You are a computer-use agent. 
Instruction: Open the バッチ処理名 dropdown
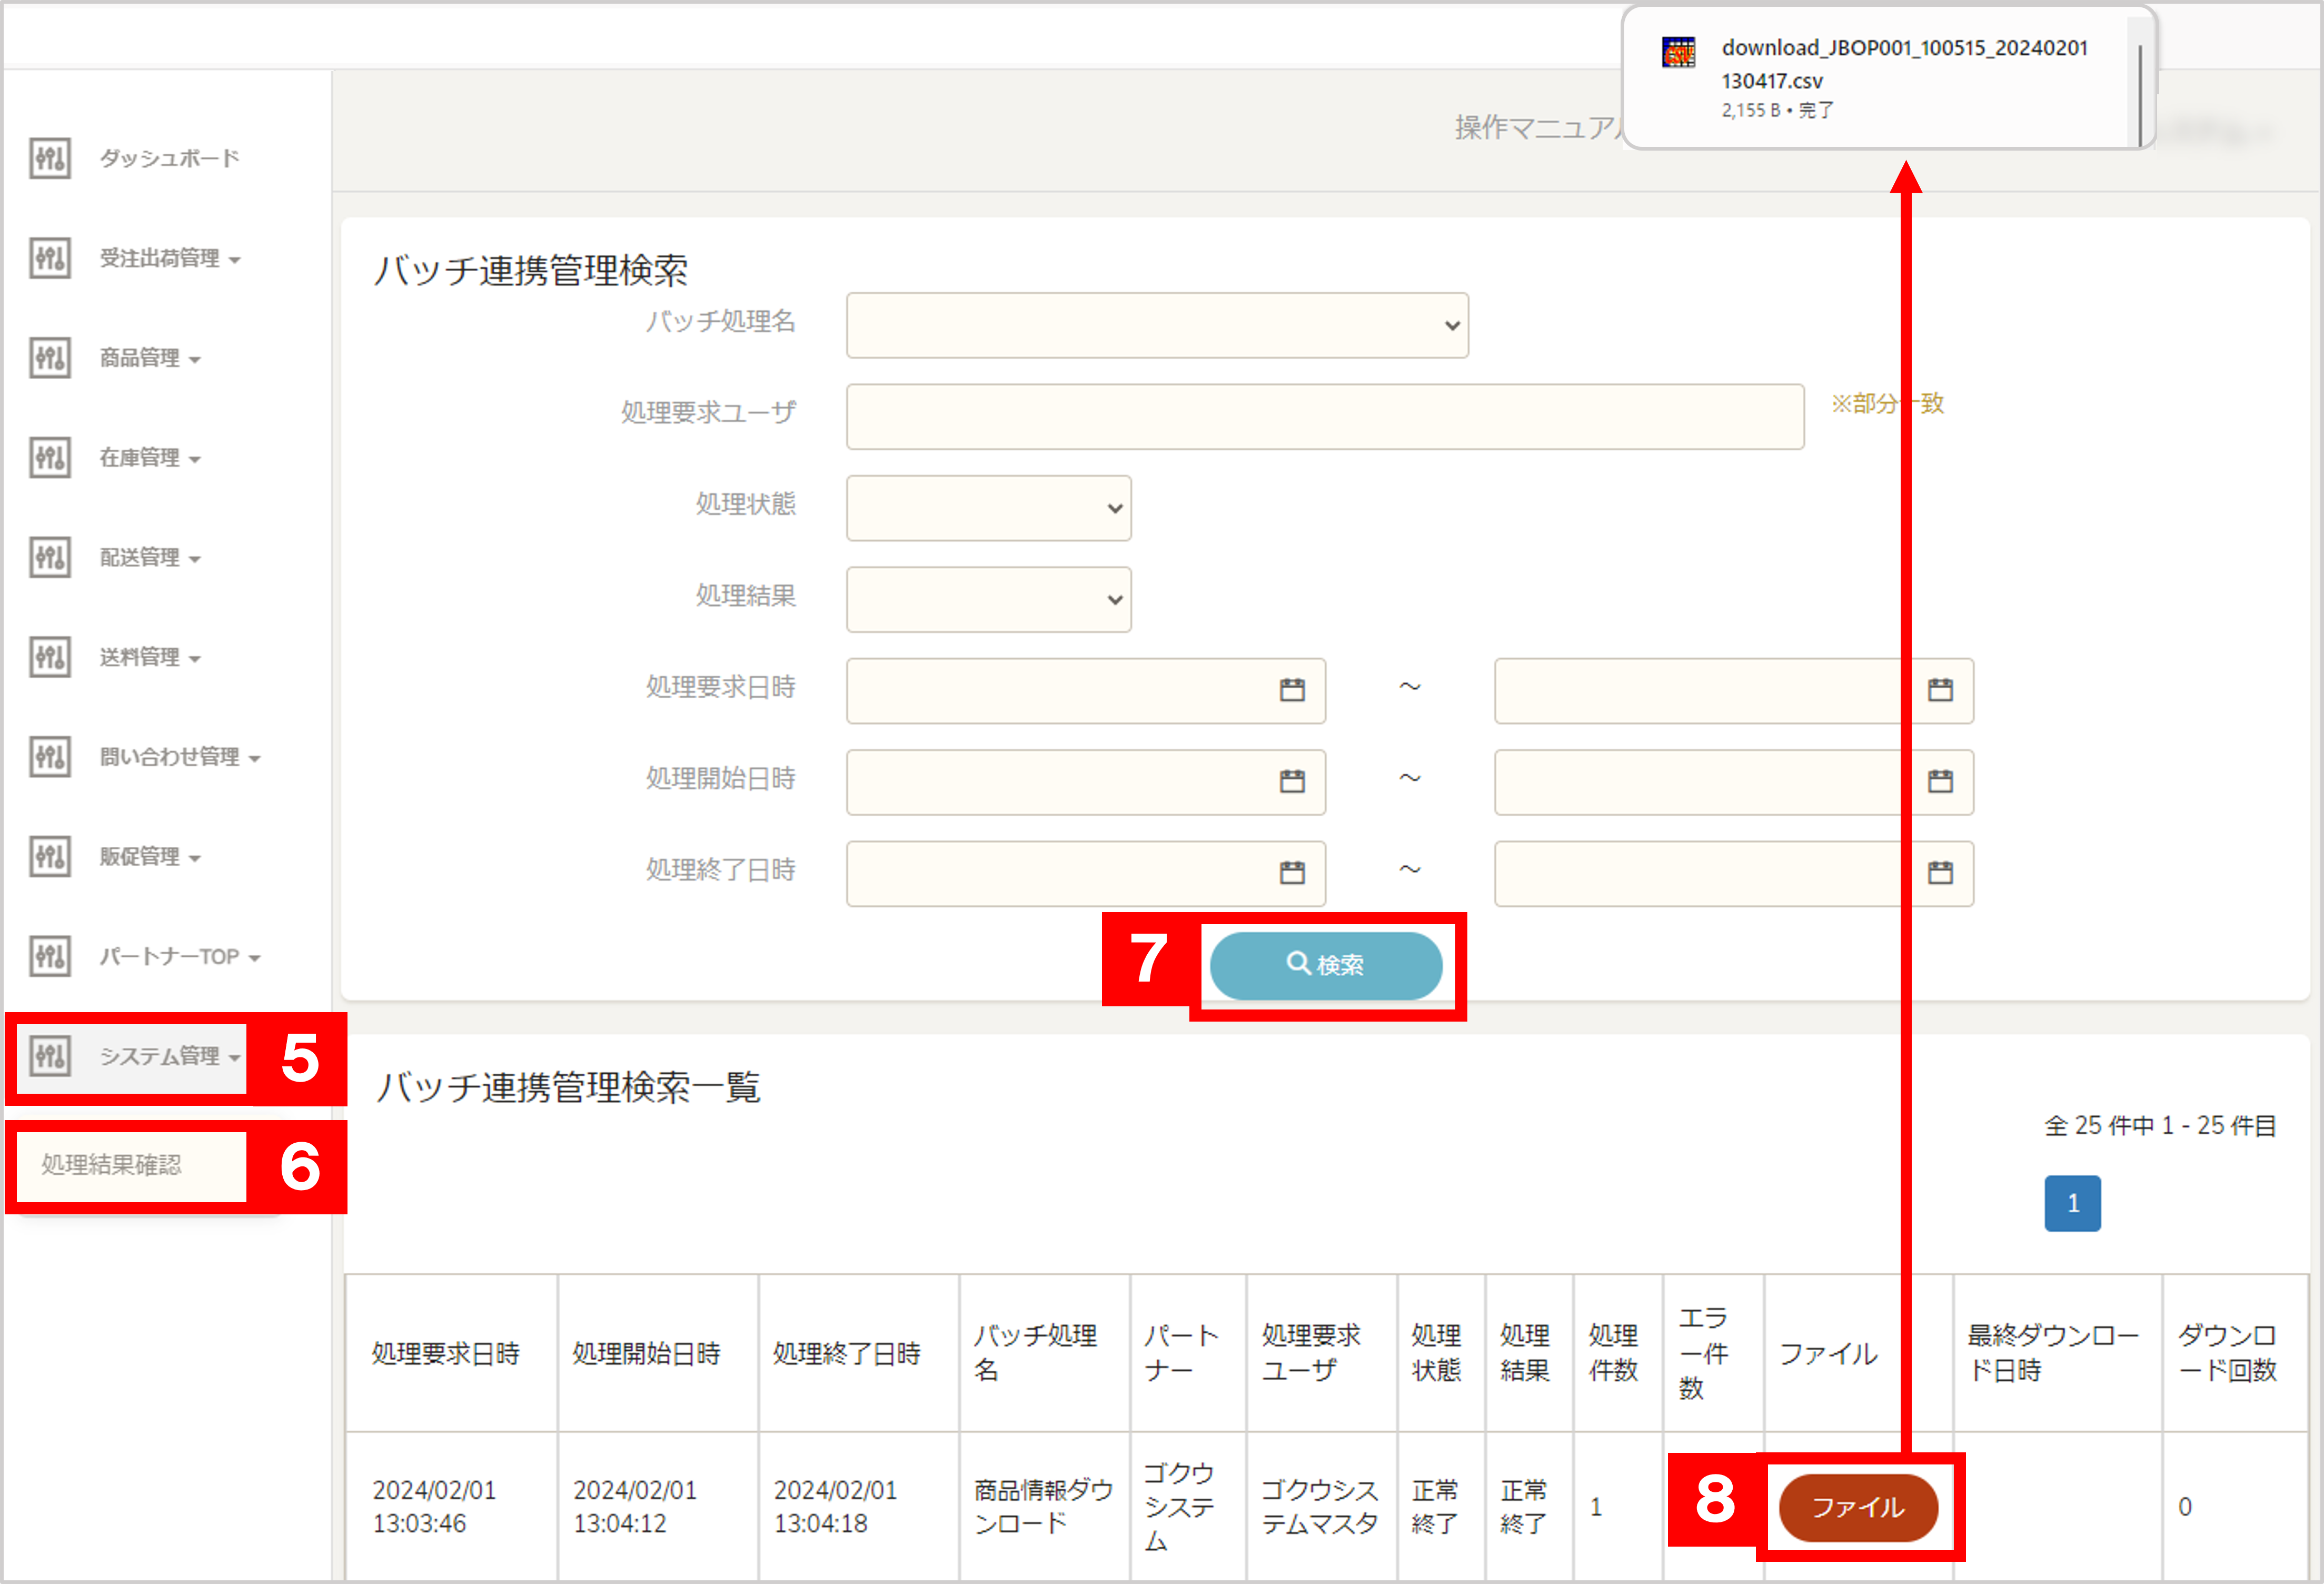point(1157,325)
